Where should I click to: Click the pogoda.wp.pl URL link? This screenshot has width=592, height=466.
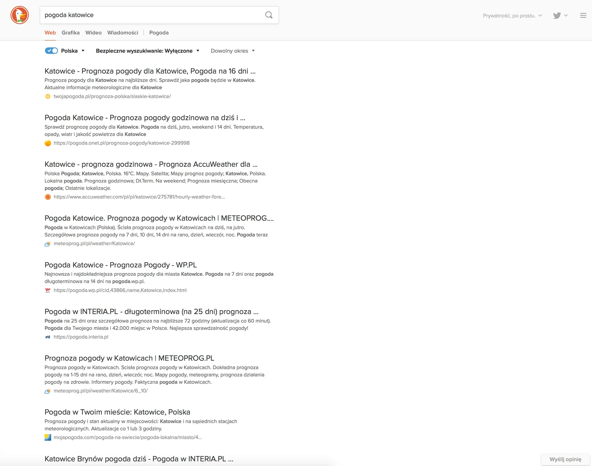pos(120,290)
